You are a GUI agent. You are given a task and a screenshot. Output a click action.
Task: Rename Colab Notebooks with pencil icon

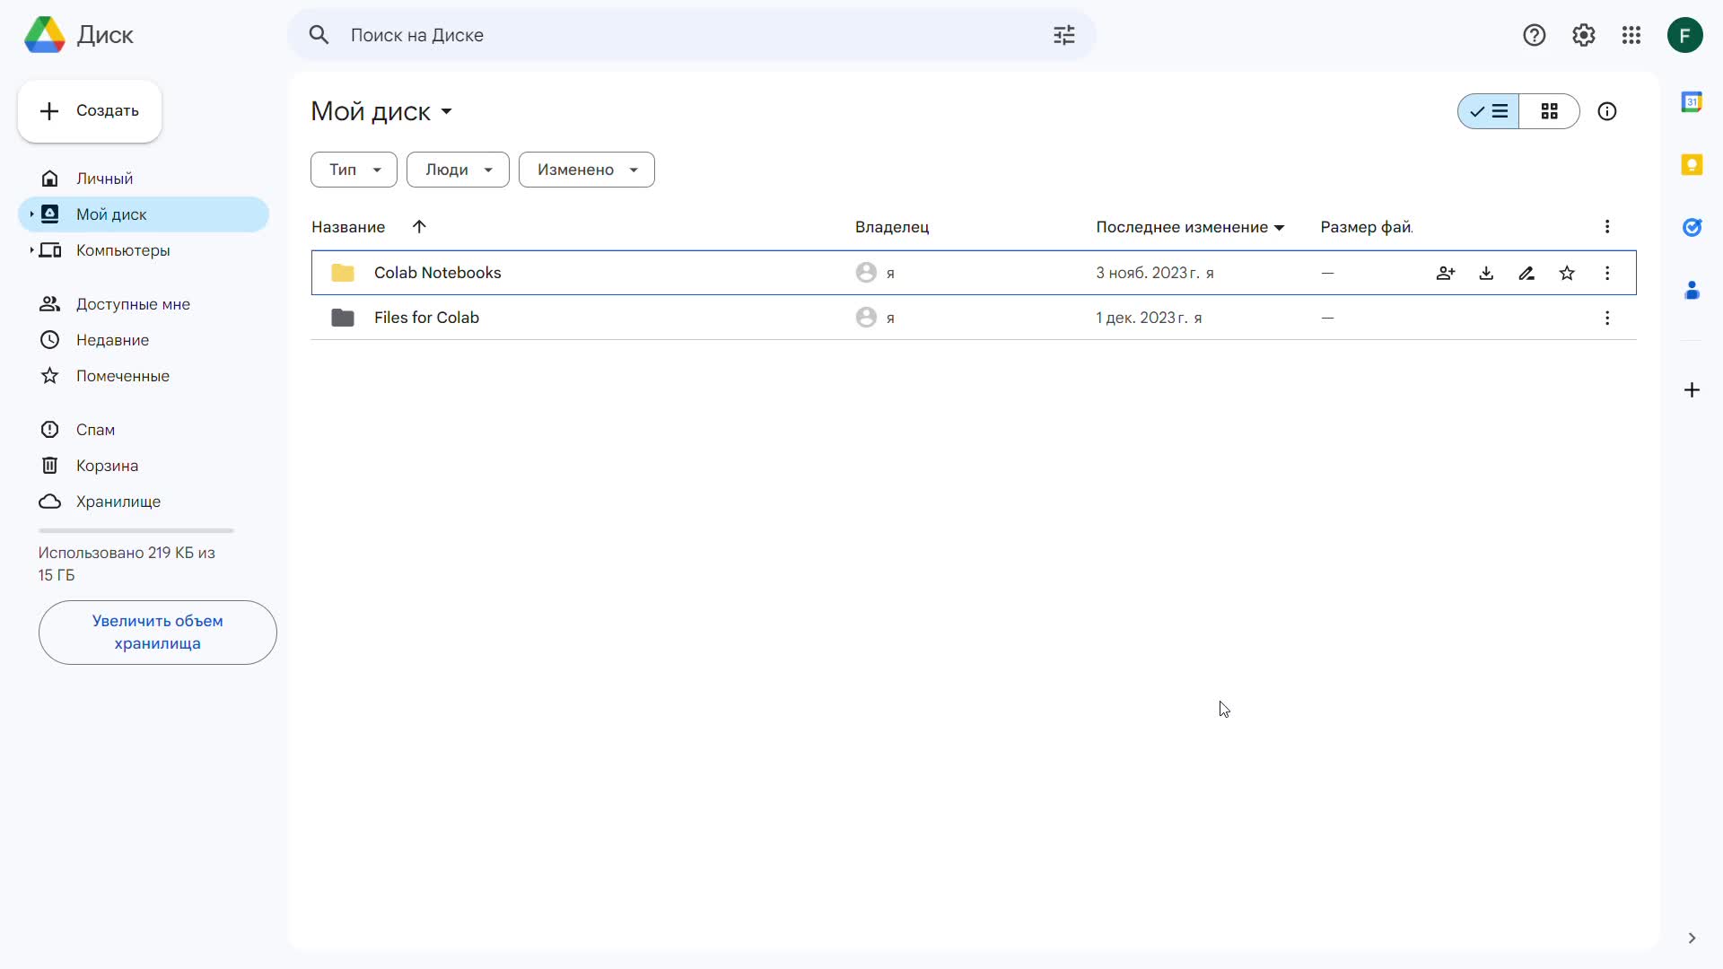tap(1526, 273)
